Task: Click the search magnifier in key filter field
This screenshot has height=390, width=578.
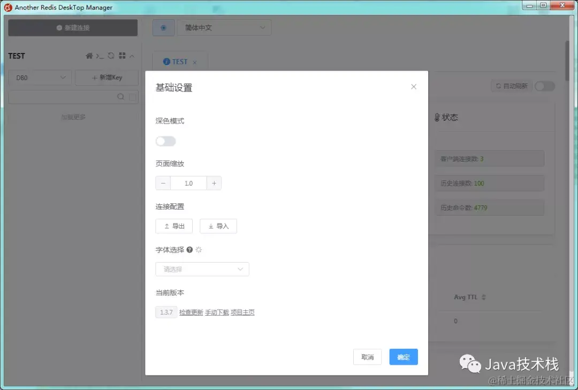Action: click(121, 97)
